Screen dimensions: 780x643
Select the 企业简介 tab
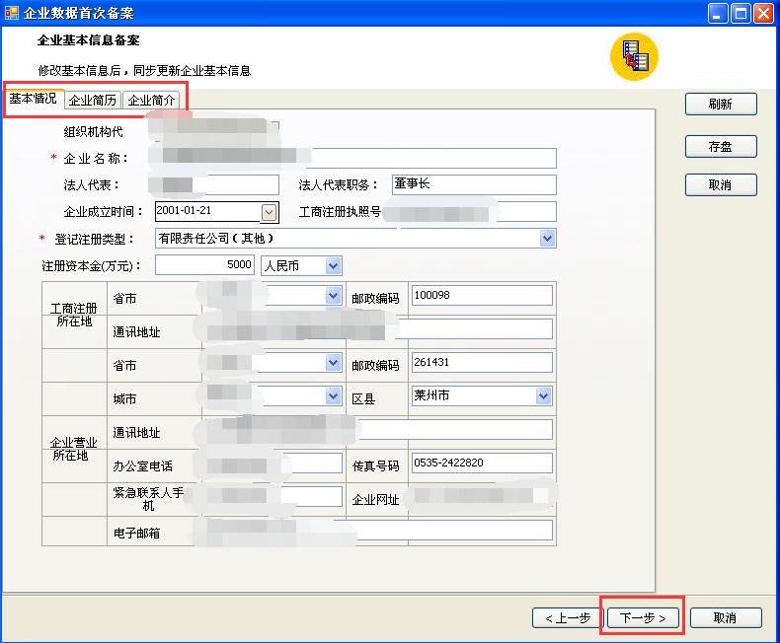[152, 100]
